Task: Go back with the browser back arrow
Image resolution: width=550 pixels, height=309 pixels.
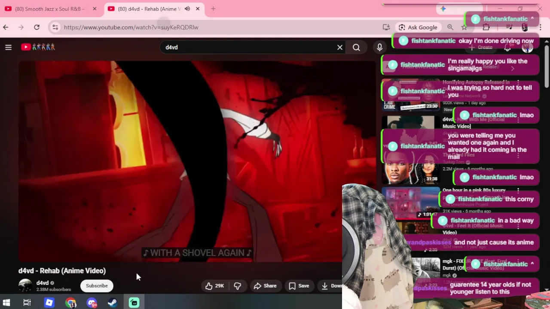Action: coord(6,27)
